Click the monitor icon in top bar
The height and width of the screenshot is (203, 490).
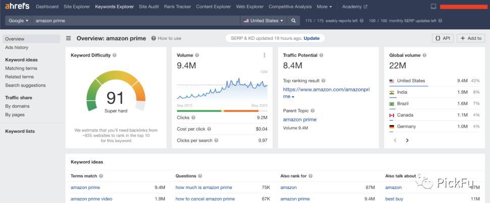(433, 7)
